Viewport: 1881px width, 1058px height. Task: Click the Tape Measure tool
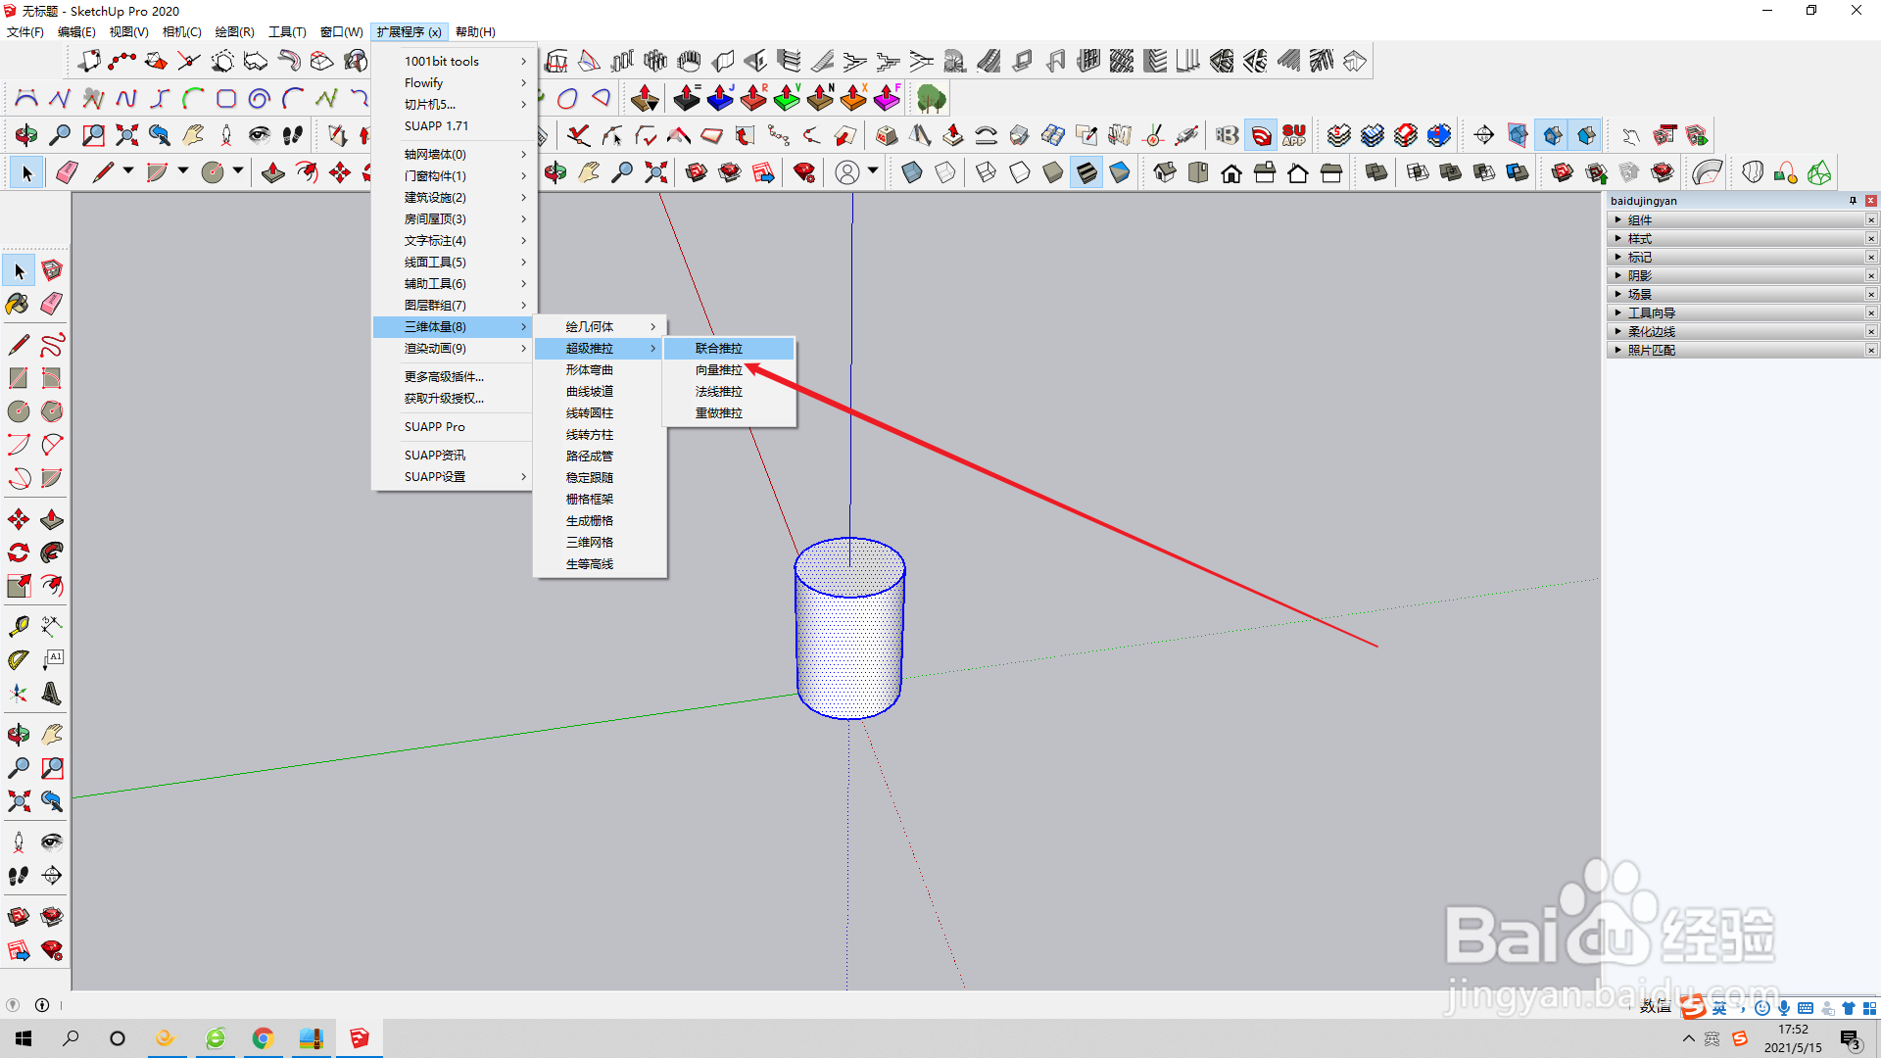coord(18,625)
